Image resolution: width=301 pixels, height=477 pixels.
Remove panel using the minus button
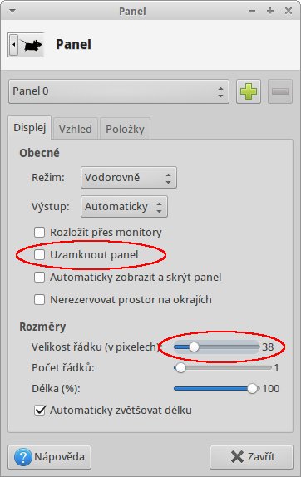[x=280, y=91]
